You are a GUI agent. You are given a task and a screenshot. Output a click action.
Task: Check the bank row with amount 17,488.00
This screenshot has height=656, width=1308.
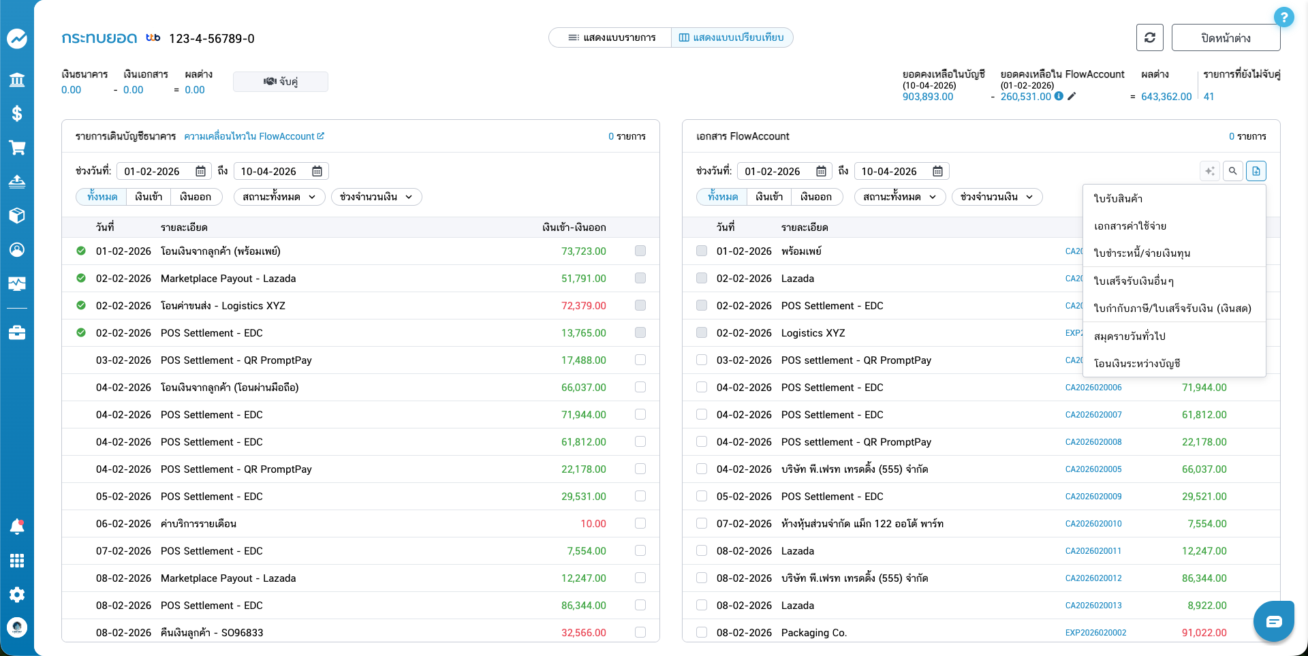[640, 360]
